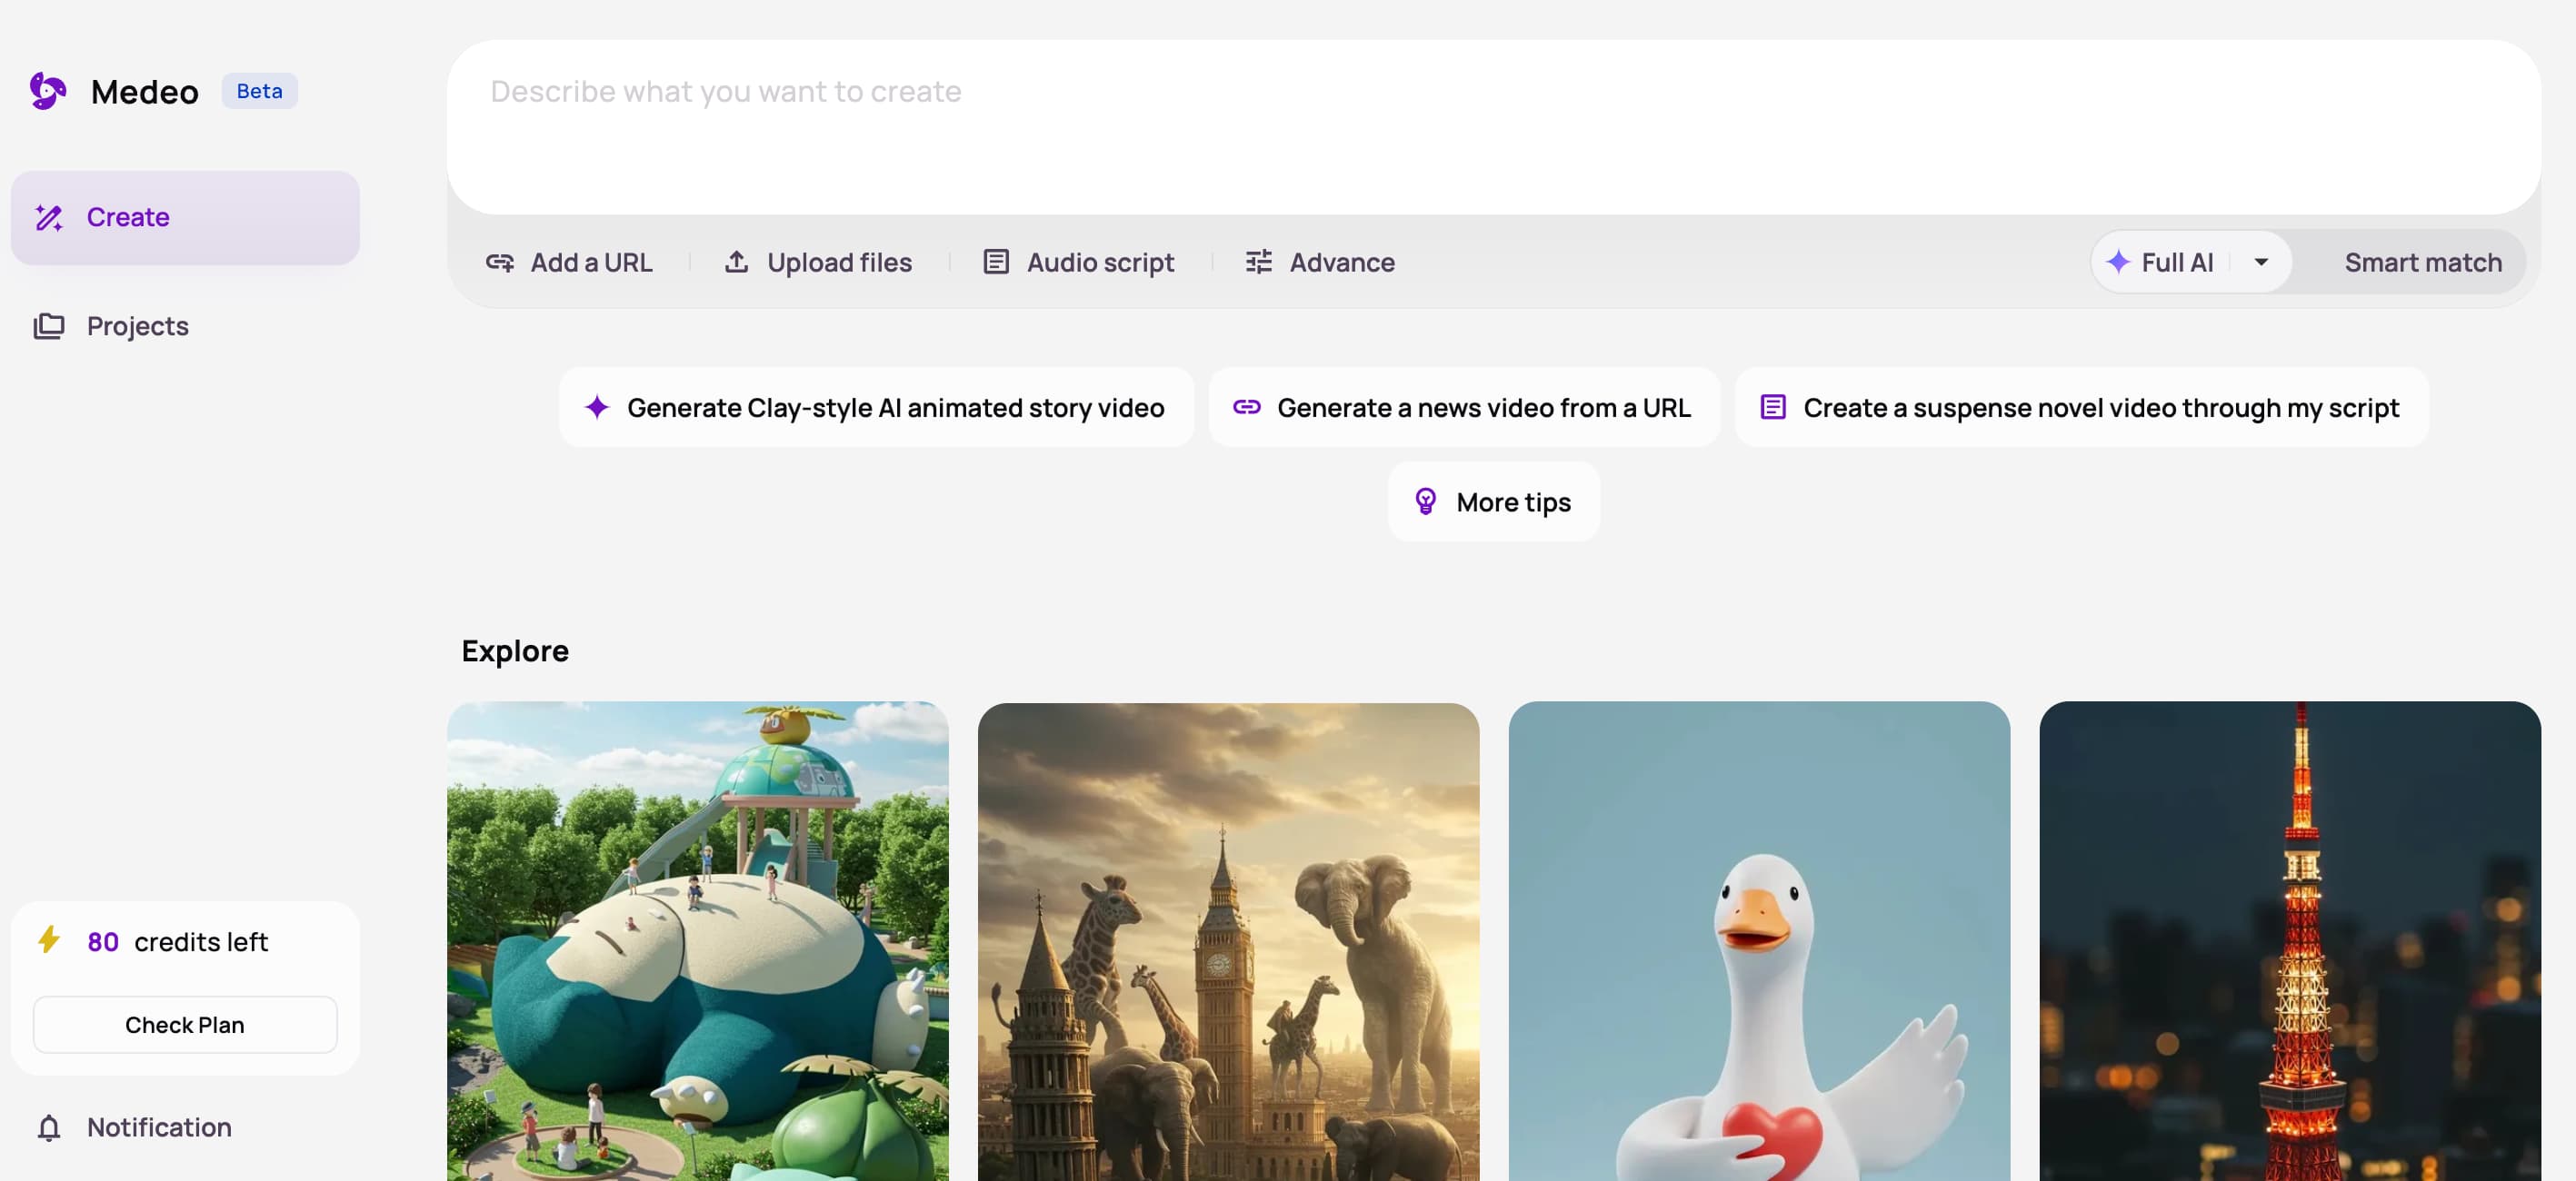Click the sparkle icon in Full AI
Screen dimensions: 2576x1181
coord(2118,262)
